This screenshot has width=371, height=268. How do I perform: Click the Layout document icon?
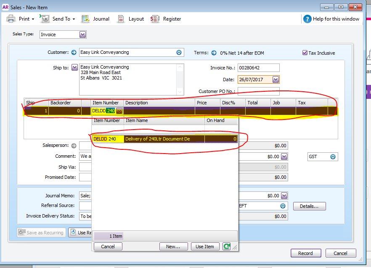(x=121, y=19)
